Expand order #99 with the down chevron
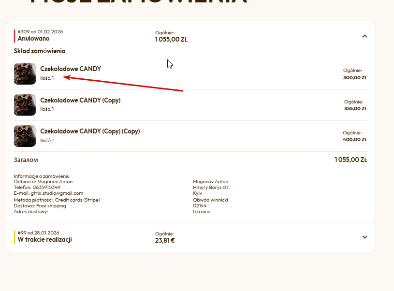Image resolution: width=394 pixels, height=291 pixels. click(x=365, y=237)
